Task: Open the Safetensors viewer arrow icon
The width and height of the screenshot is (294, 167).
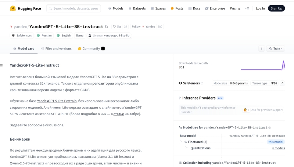Action: 282,83
